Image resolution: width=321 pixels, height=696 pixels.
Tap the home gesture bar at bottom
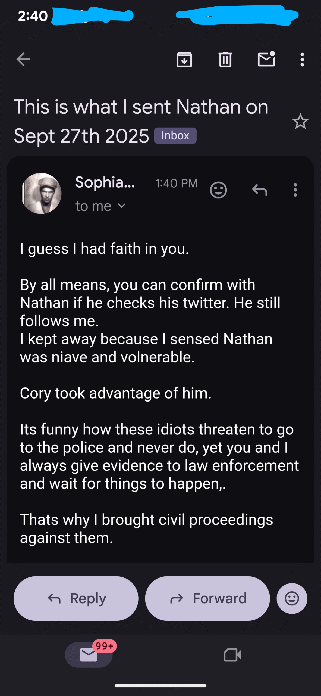point(160,685)
